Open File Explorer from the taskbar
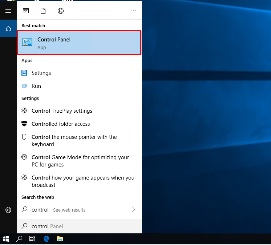Viewport: 271px width, 245px height. point(60,239)
